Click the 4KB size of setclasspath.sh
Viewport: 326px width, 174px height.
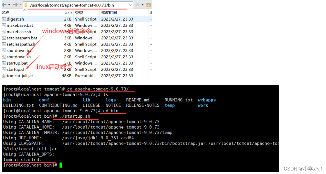(x=68, y=44)
